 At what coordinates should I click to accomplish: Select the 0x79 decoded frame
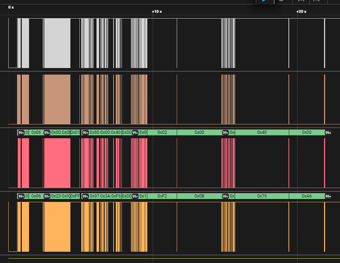[262, 196]
